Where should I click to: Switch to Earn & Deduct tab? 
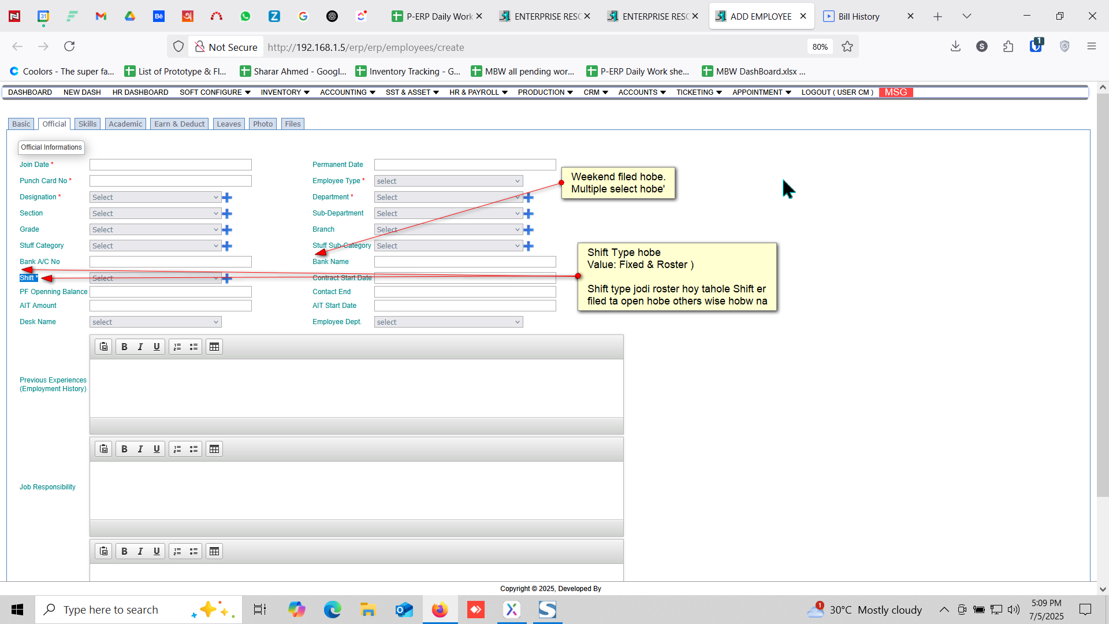(x=180, y=124)
